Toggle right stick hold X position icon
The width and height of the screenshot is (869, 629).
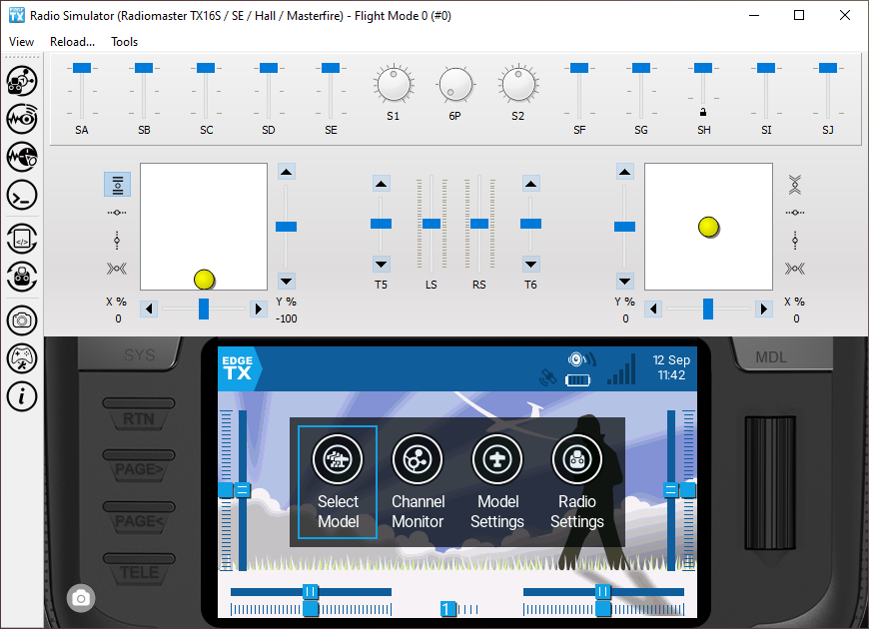pyautogui.click(x=795, y=213)
